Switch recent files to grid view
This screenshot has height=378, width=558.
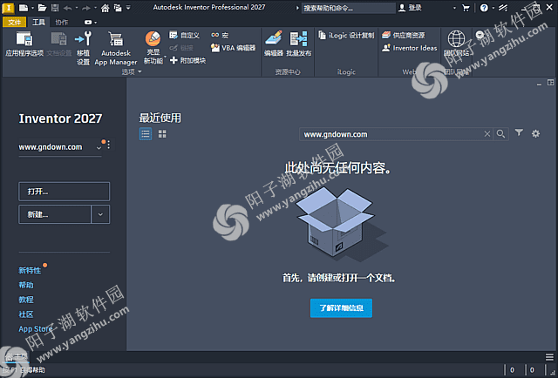(162, 134)
